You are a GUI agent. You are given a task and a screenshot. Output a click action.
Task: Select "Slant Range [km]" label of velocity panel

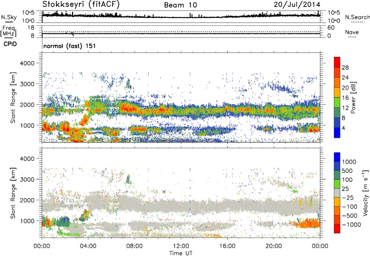coord(13,193)
